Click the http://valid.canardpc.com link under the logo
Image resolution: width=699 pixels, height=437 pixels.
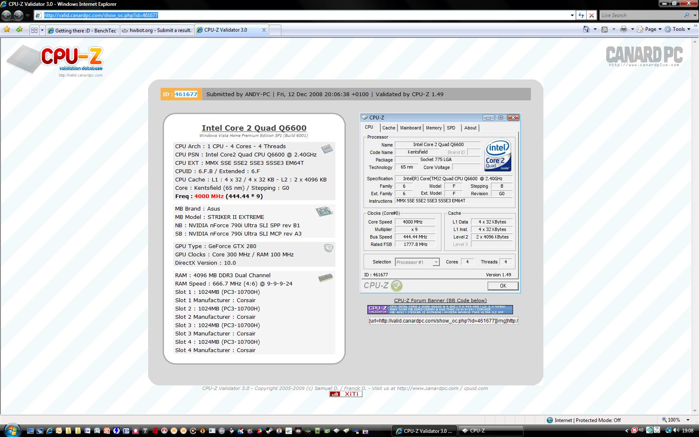tap(80, 75)
